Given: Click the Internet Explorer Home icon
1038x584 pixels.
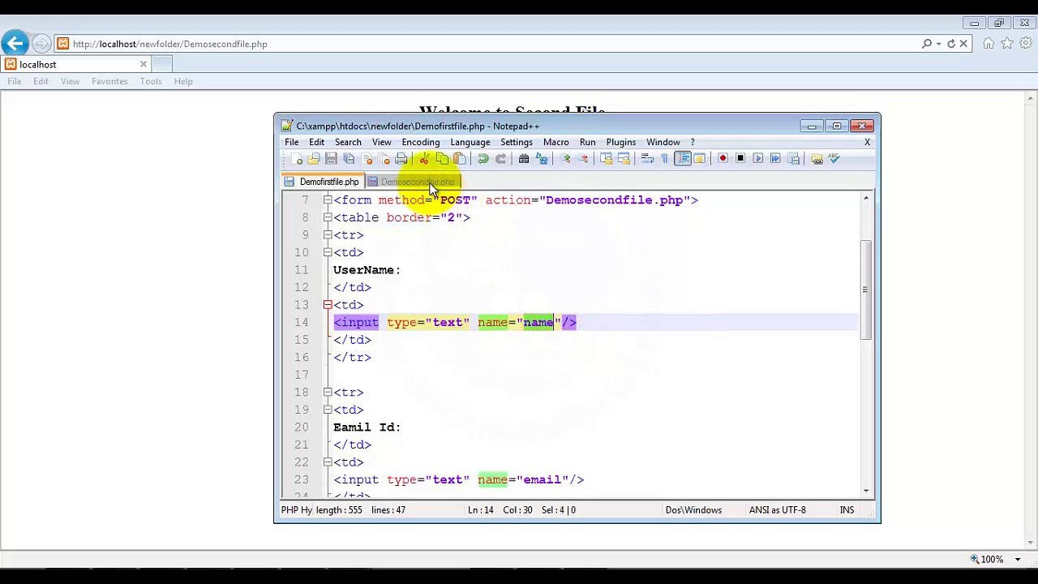Looking at the screenshot, I should coord(989,44).
